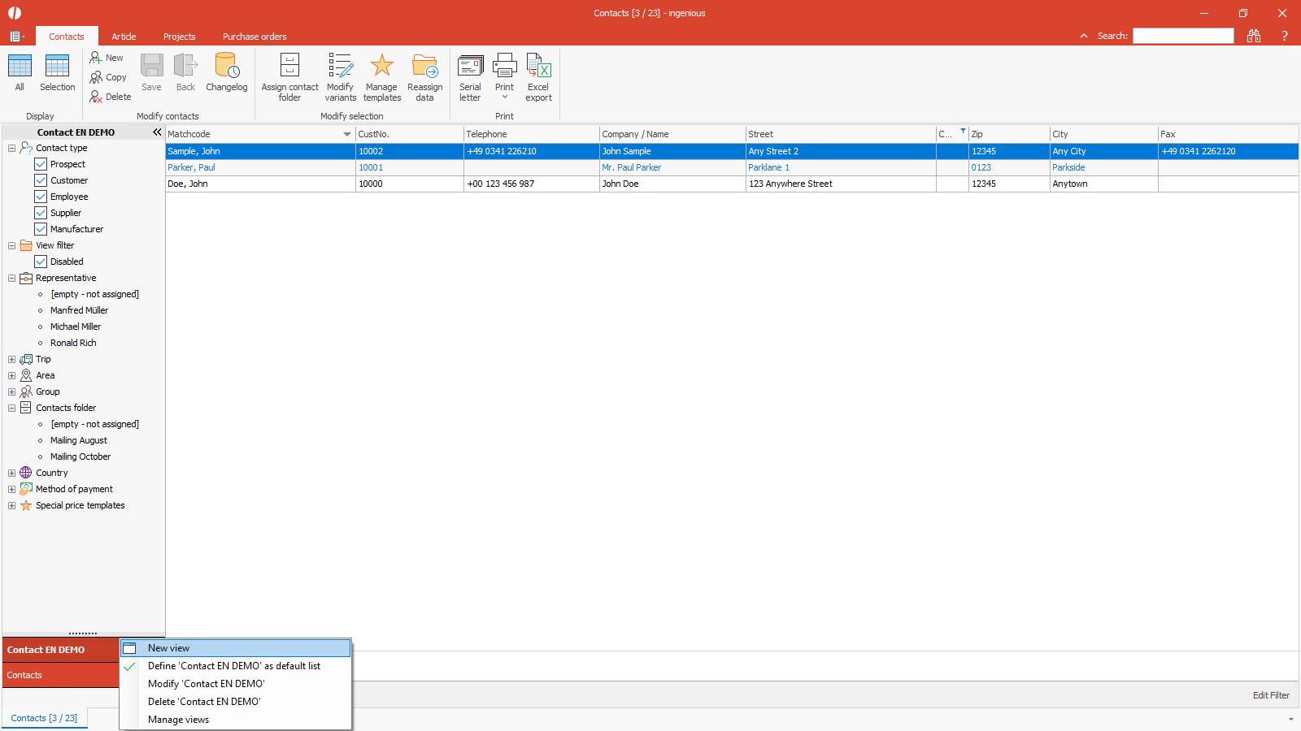Switch to the Purchase orders tab
This screenshot has height=731, width=1301.
pos(255,37)
